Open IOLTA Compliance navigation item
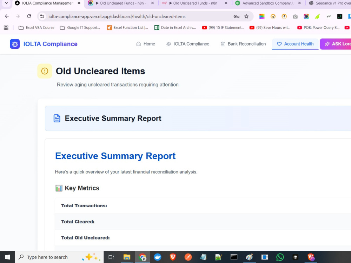Screen dimensions: 351x263 pyautogui.click(x=188, y=44)
